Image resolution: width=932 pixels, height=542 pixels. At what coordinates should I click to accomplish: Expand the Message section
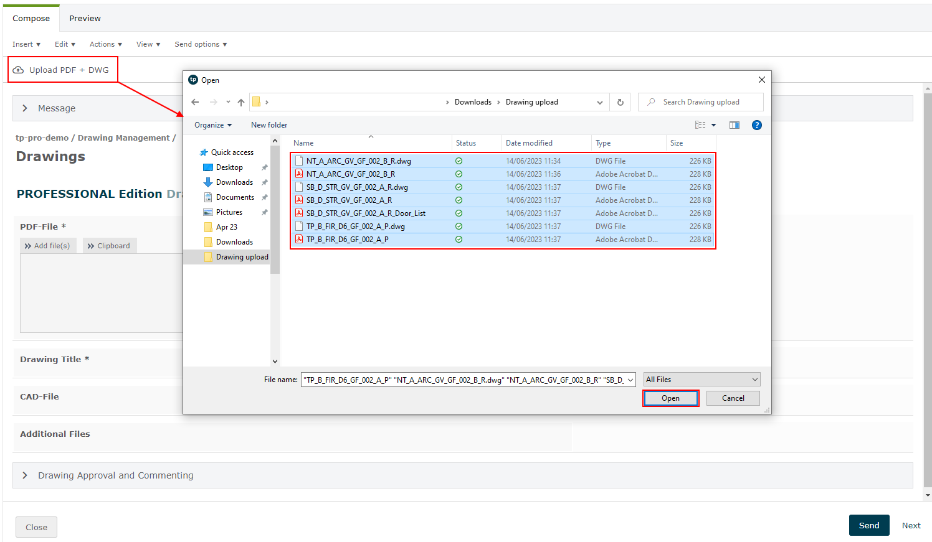(x=25, y=108)
